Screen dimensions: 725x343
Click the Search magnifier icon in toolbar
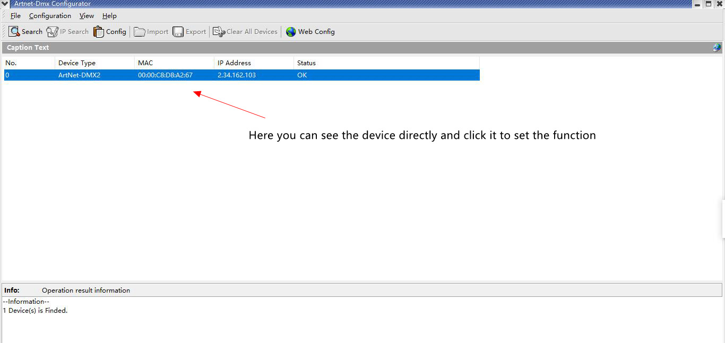(x=14, y=32)
